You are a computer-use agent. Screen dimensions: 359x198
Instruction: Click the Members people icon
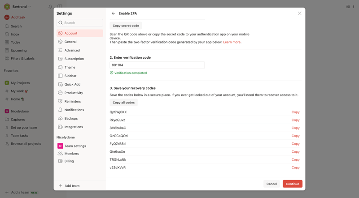(60, 153)
